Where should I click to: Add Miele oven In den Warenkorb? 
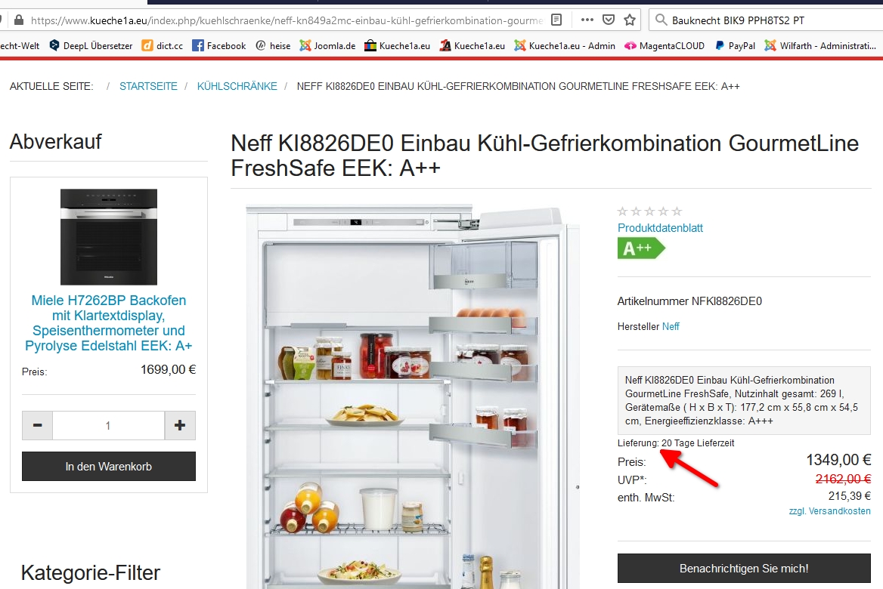point(109,467)
